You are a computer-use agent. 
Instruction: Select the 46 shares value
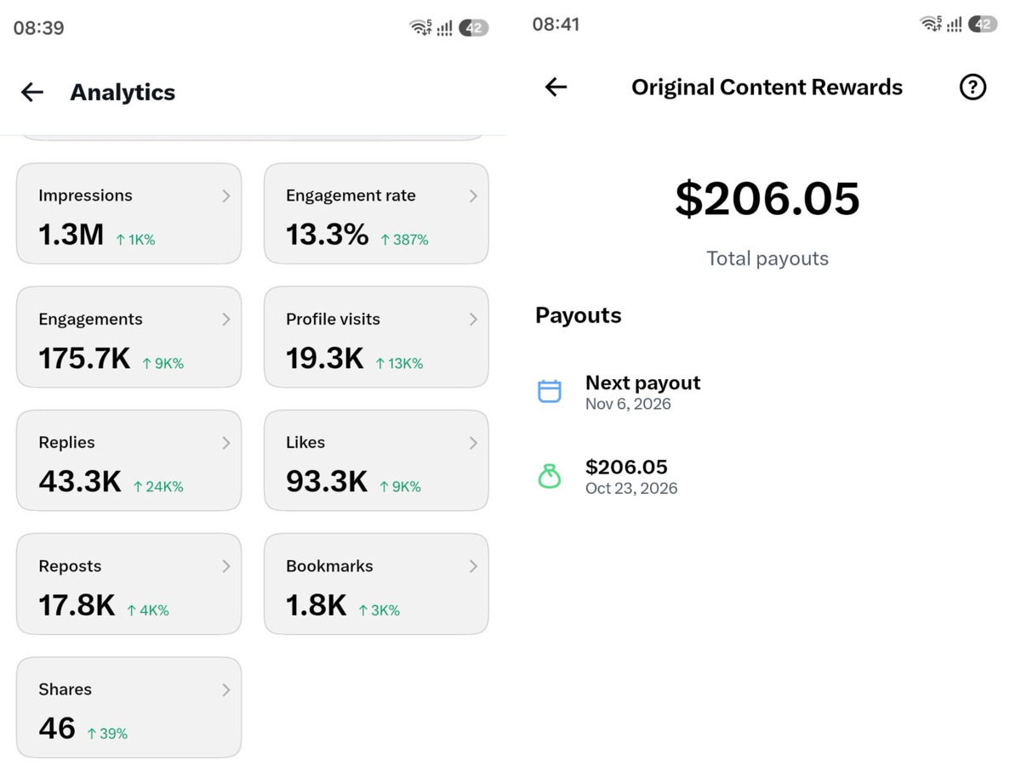[x=57, y=728]
